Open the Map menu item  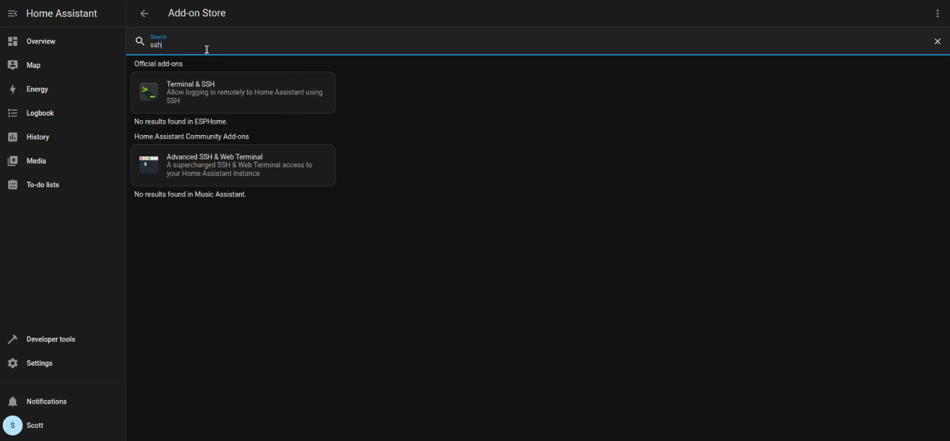[63, 65]
